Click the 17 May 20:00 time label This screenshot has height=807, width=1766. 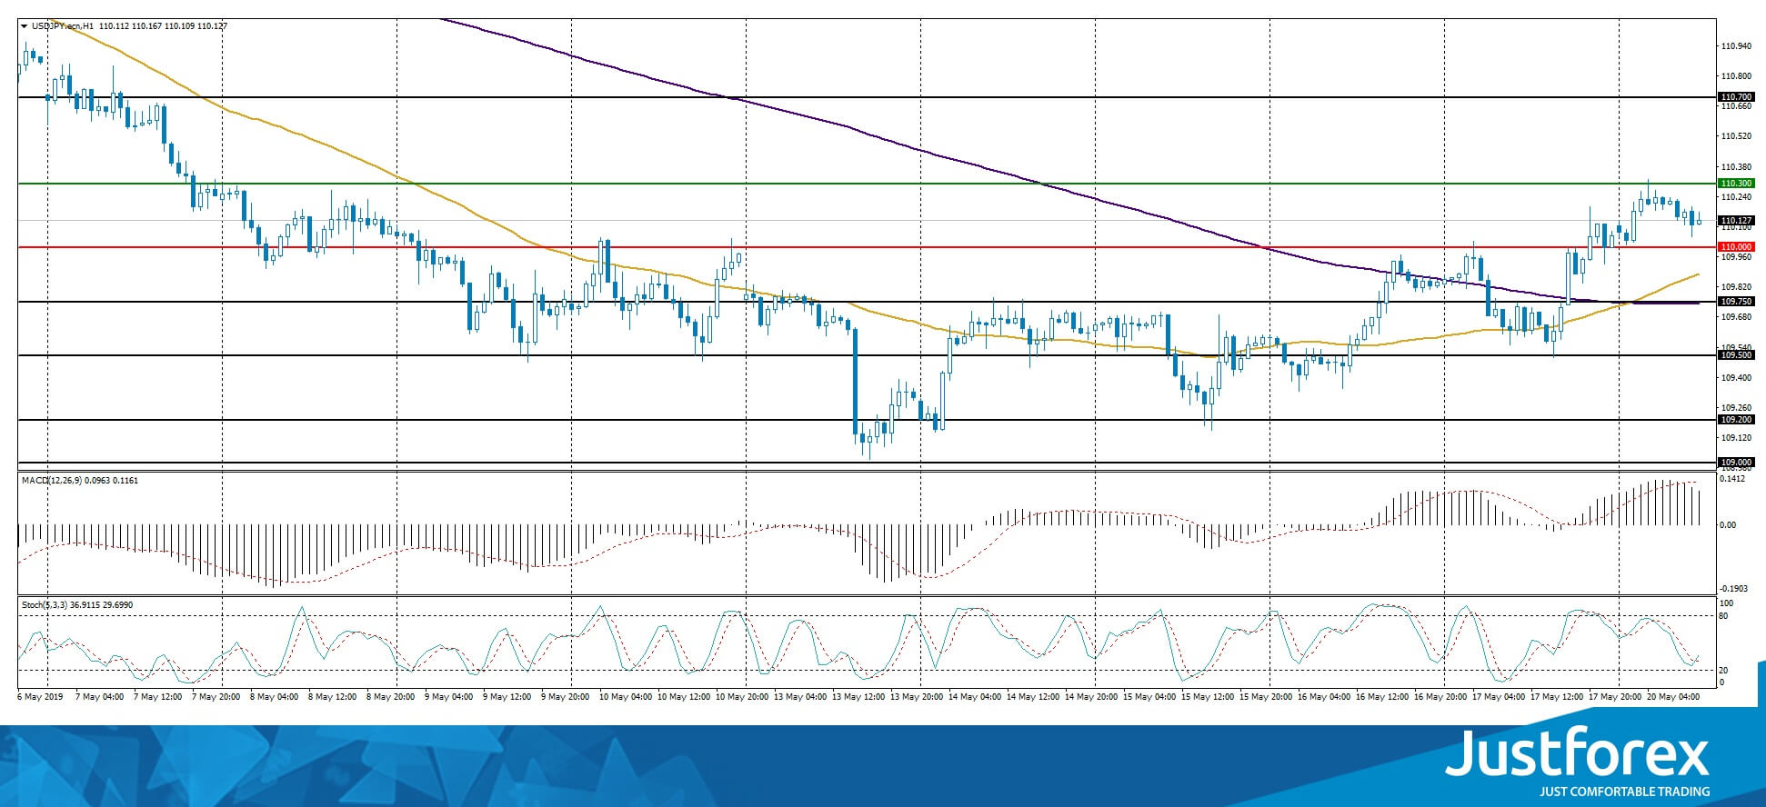tap(1615, 697)
